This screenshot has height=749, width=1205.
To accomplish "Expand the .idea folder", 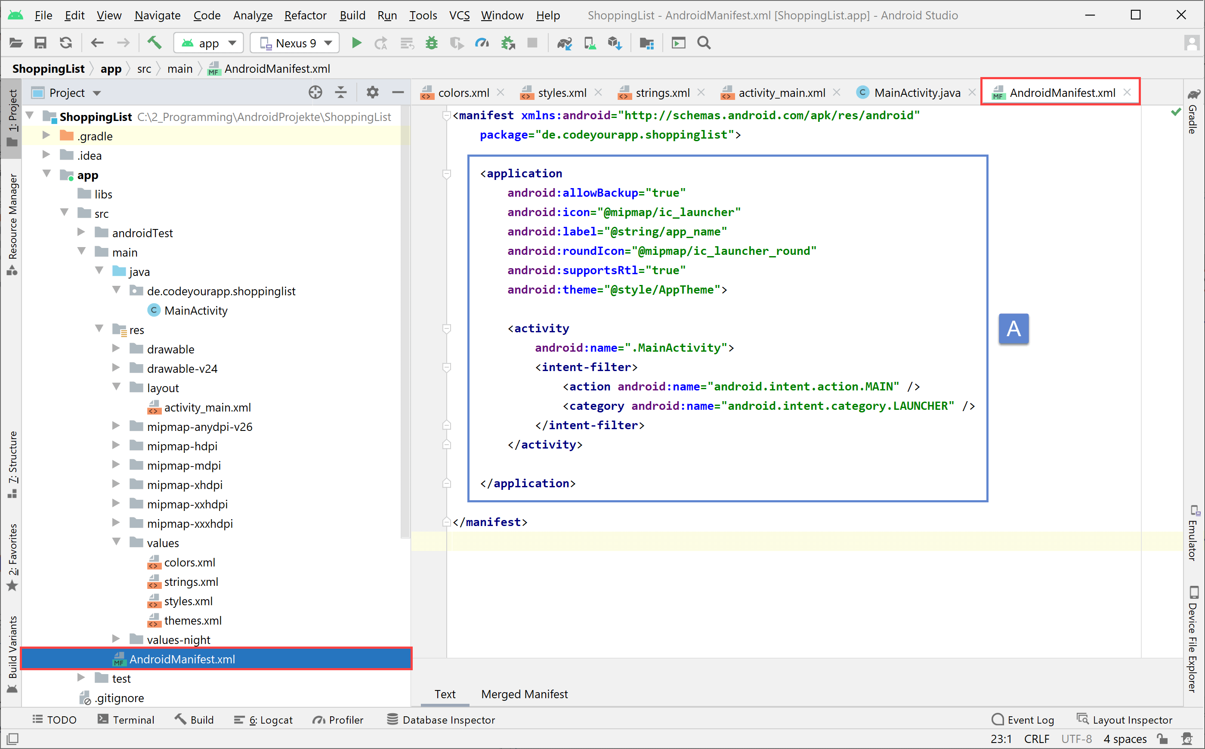I will 46,155.
